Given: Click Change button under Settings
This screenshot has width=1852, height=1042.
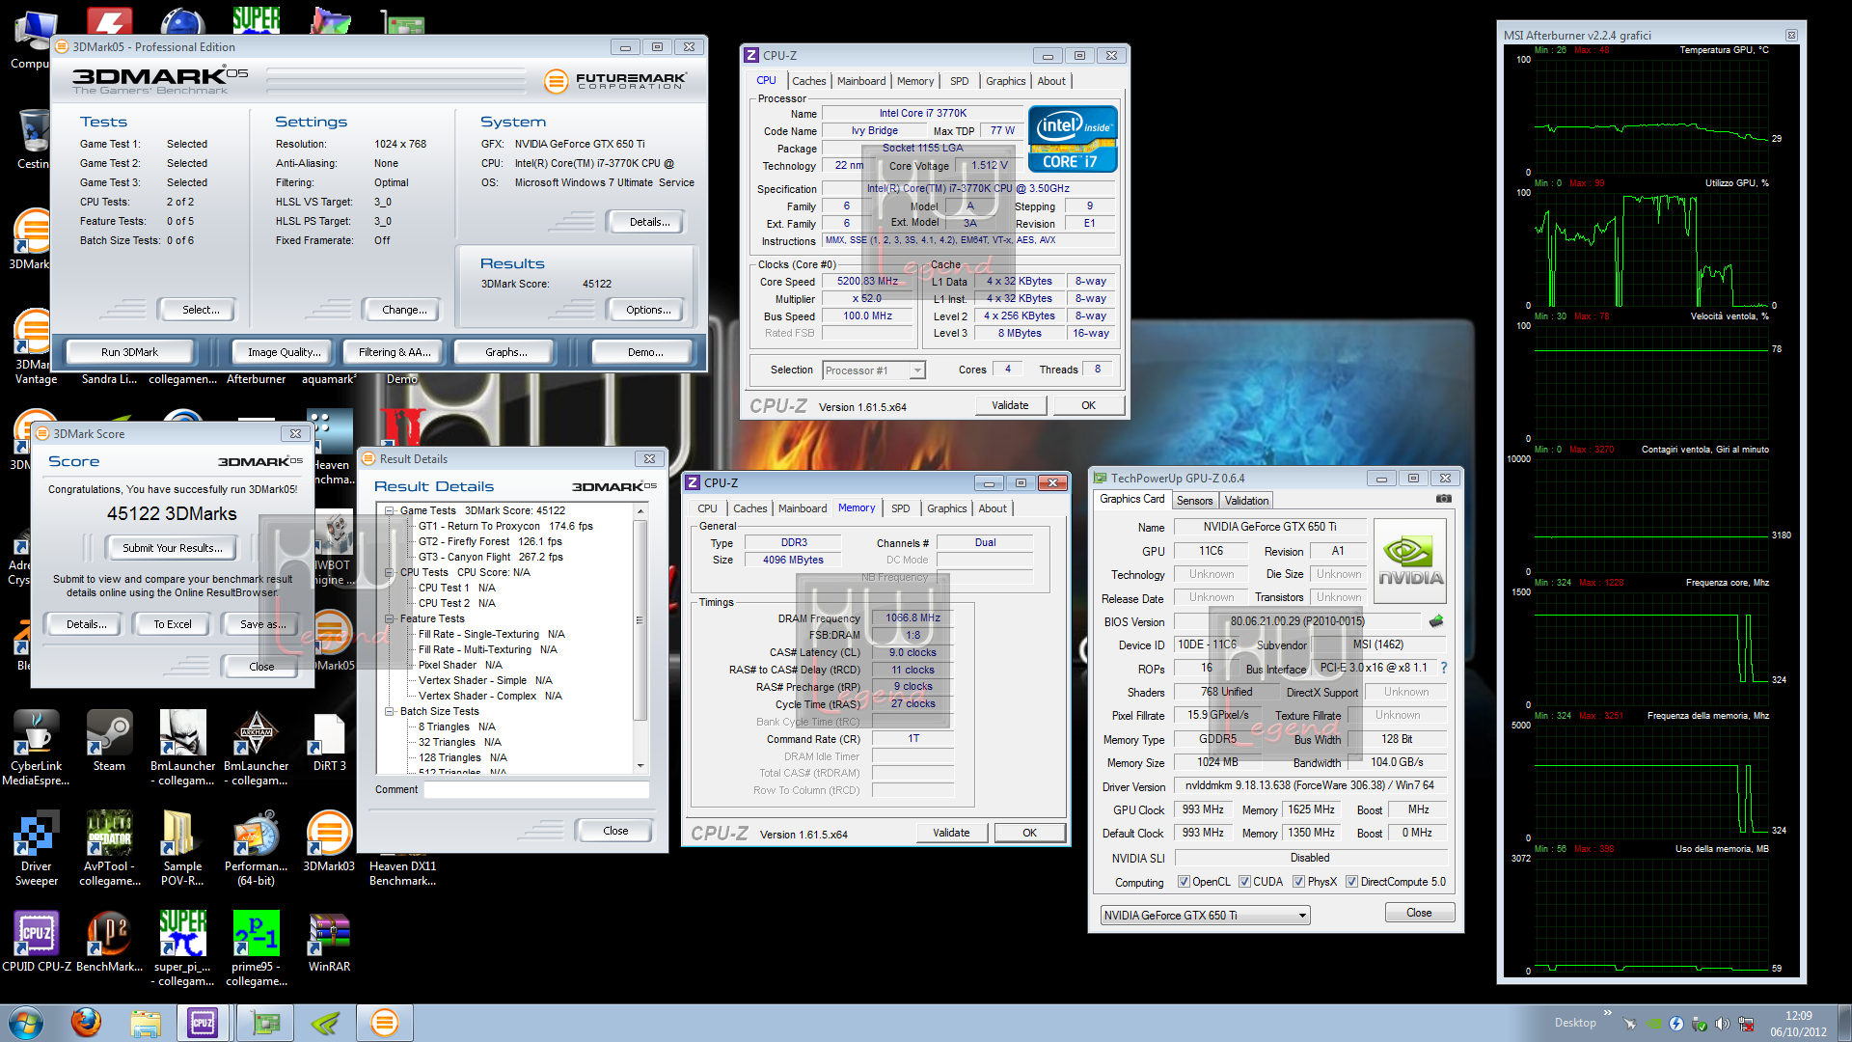Looking at the screenshot, I should (404, 310).
